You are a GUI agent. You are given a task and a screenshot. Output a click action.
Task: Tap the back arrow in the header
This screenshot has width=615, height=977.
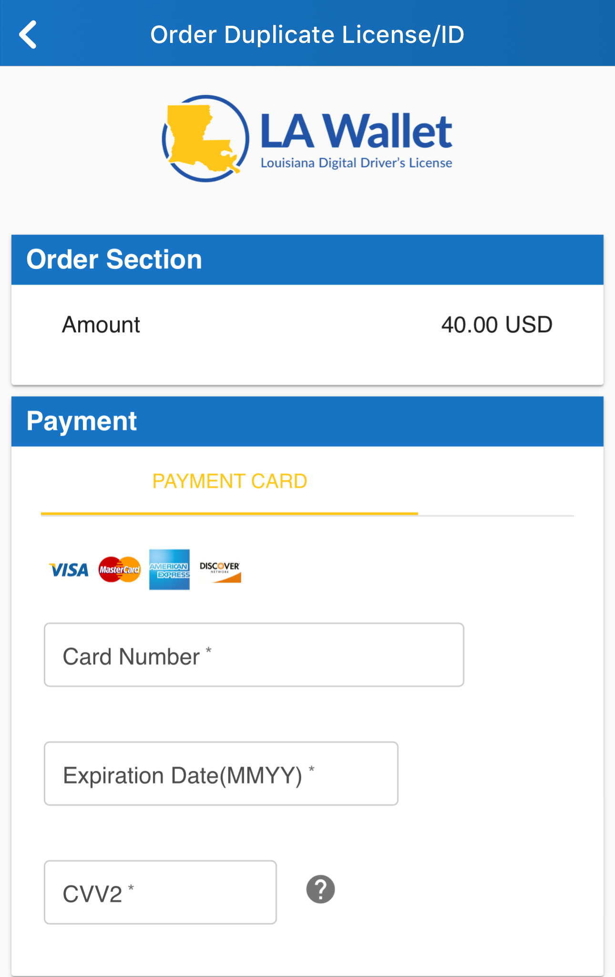pos(28,34)
